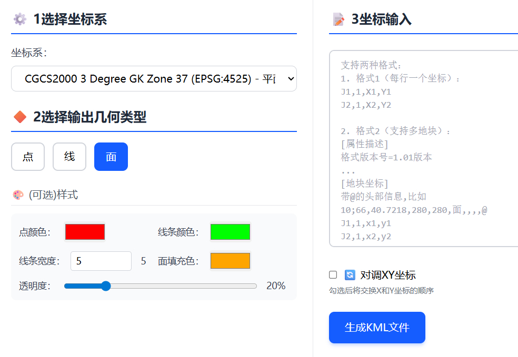This screenshot has width=518, height=357.
Task: Click the 2选择输出几何类型 section heading
Action: pyautogui.click(x=89, y=117)
